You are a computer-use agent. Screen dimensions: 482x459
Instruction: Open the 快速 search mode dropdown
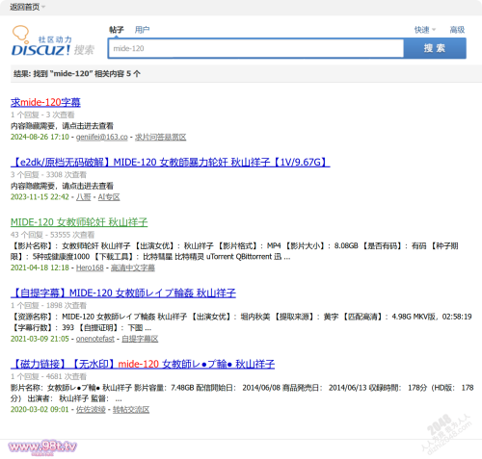point(425,30)
